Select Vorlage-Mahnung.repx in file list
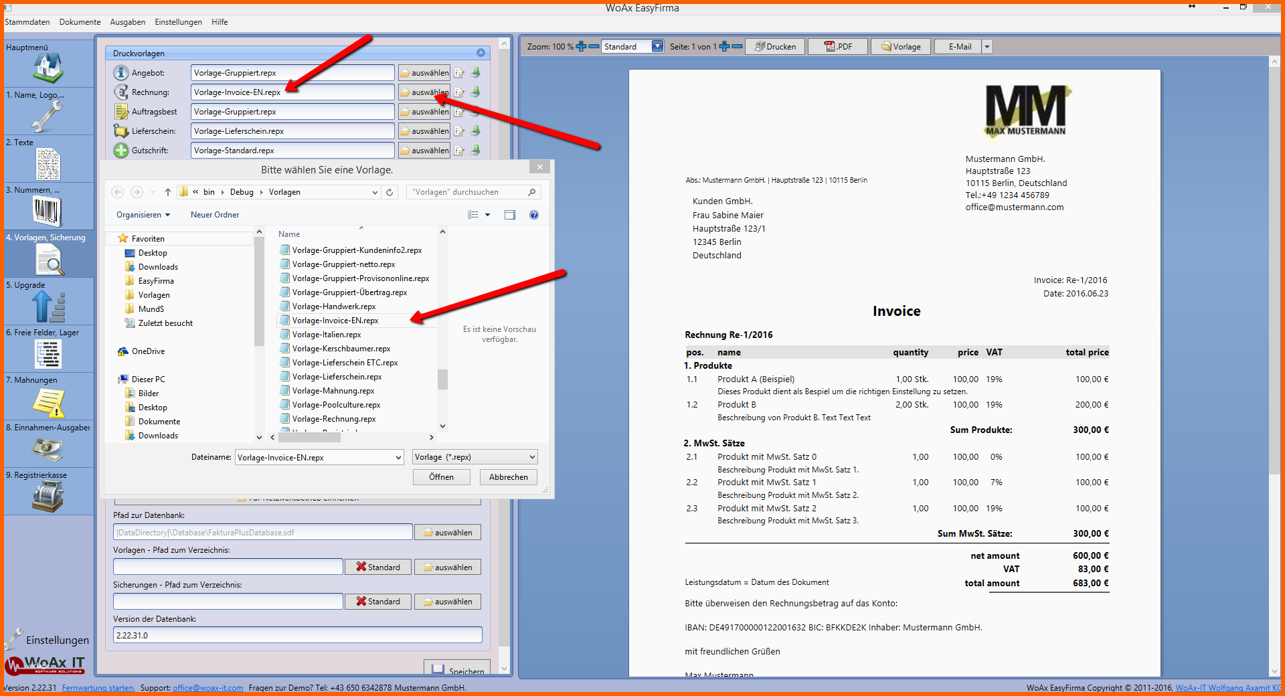 333,391
